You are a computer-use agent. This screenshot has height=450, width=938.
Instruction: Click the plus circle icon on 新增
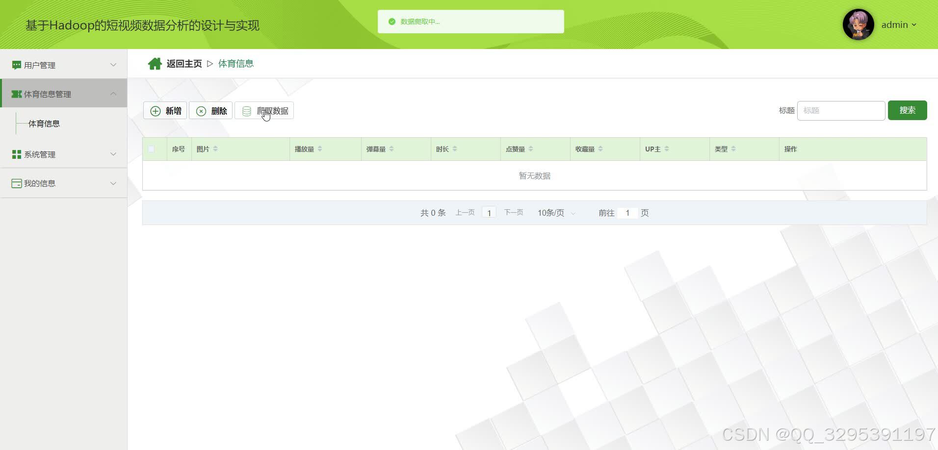pos(156,111)
